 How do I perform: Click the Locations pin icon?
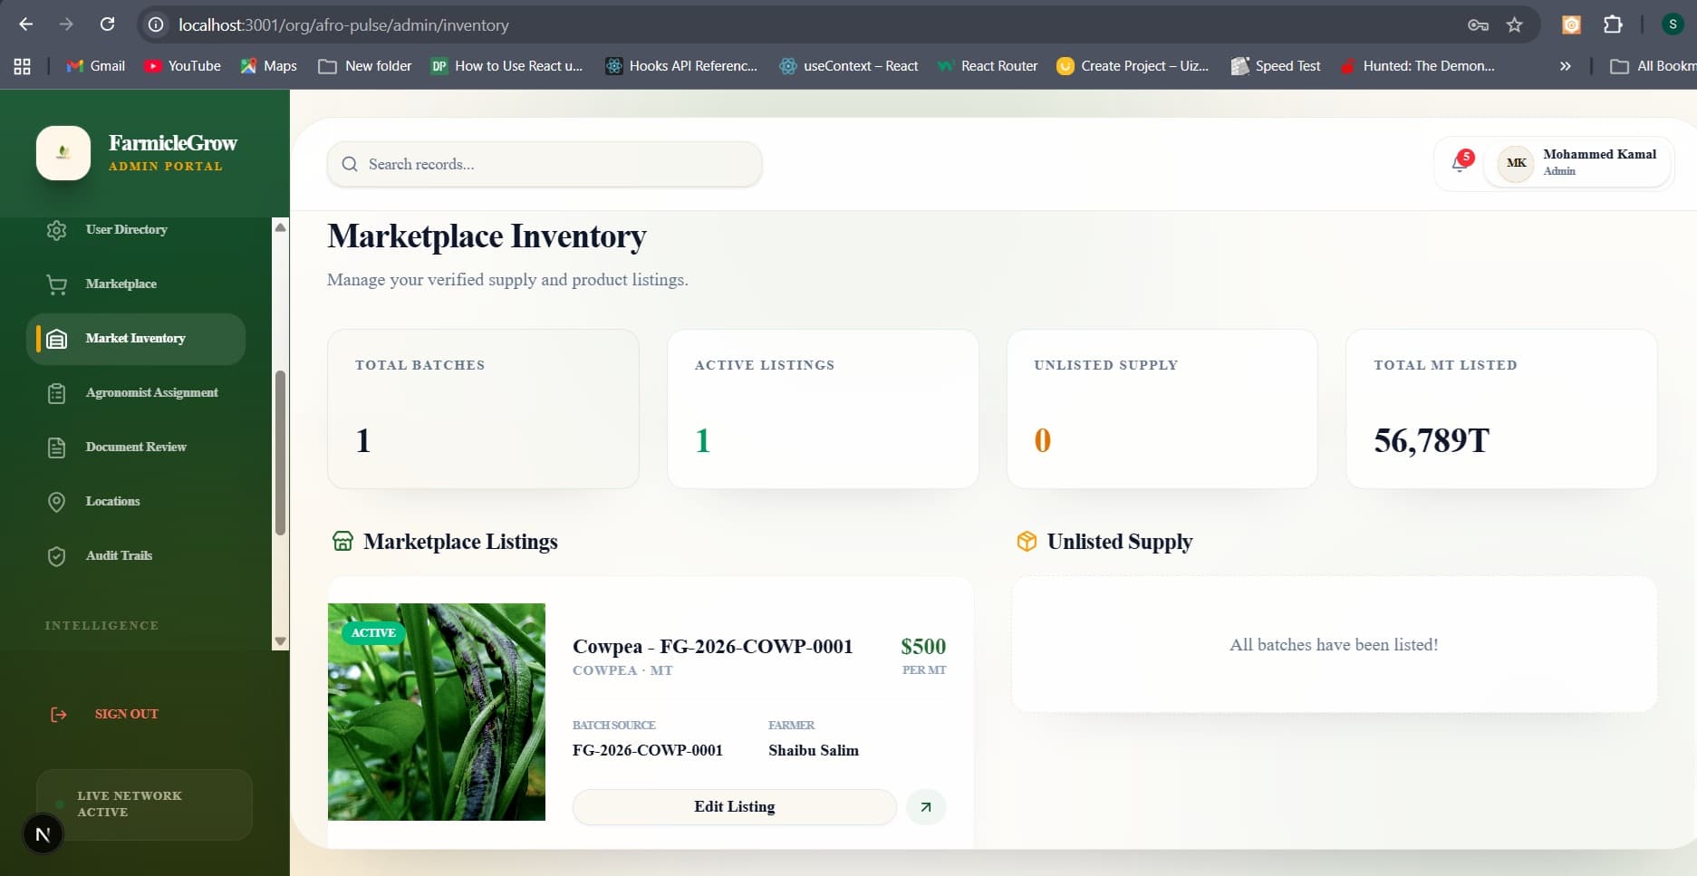[x=56, y=502]
